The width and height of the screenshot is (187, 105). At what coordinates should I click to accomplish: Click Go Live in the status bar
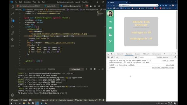(x=79, y=100)
